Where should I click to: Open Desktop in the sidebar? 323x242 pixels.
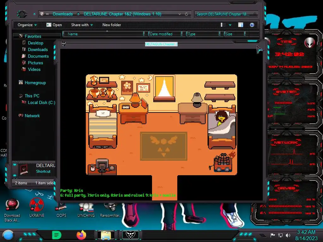36,43
